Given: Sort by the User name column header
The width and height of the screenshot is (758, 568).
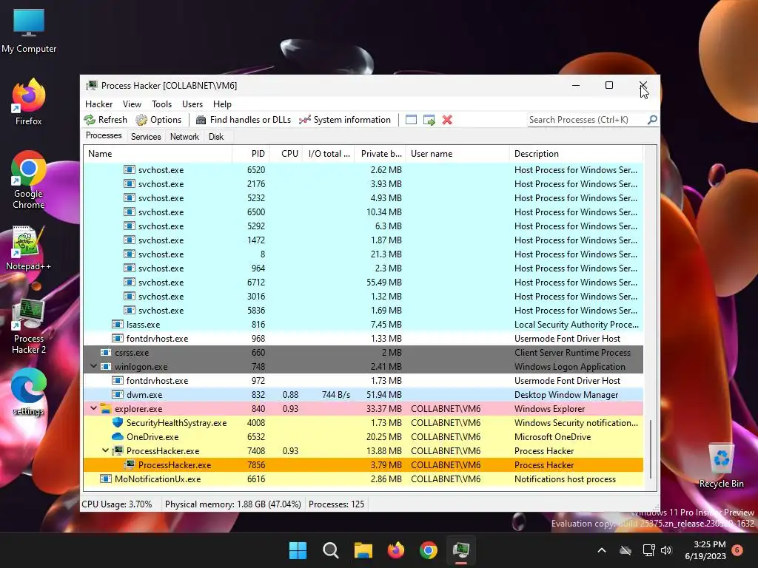Looking at the screenshot, I should tap(457, 154).
